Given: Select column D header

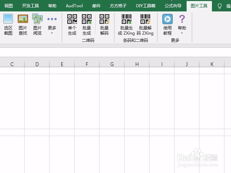Looking at the screenshot, I should pyautogui.click(x=37, y=64).
